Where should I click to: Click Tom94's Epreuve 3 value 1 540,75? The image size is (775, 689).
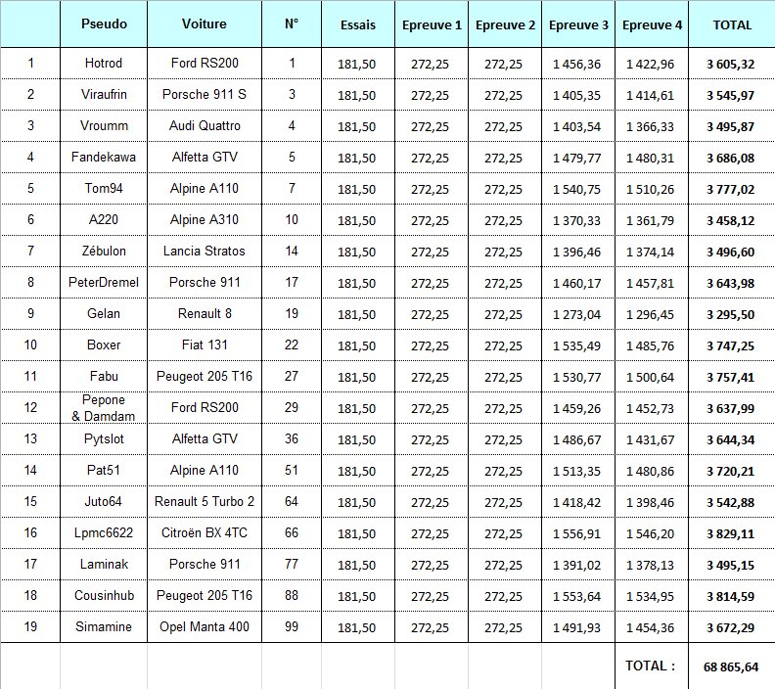pos(579,189)
